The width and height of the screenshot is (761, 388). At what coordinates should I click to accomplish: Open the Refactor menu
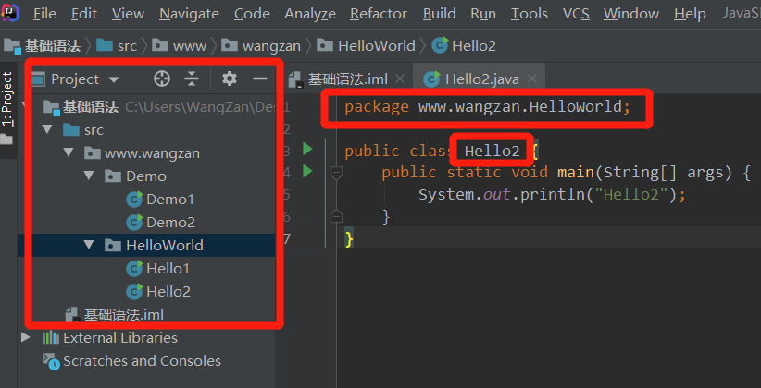click(379, 14)
